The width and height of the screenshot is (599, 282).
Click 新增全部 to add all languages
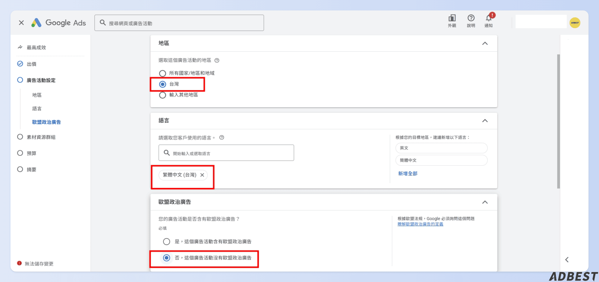[408, 174]
